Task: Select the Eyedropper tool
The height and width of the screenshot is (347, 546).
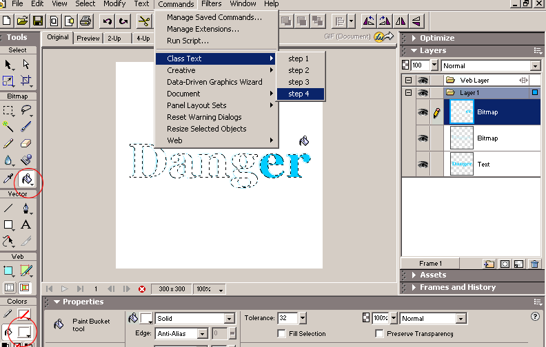Action: point(8,179)
